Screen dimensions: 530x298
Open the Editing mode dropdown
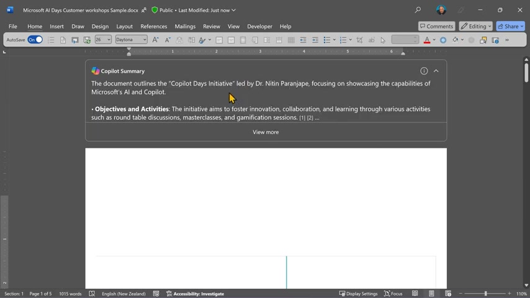coord(475,26)
